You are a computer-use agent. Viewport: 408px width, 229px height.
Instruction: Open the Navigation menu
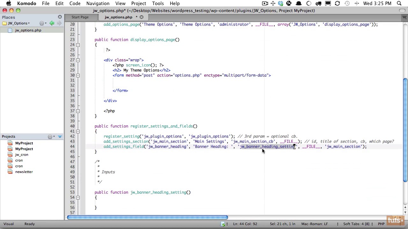pos(98,3)
